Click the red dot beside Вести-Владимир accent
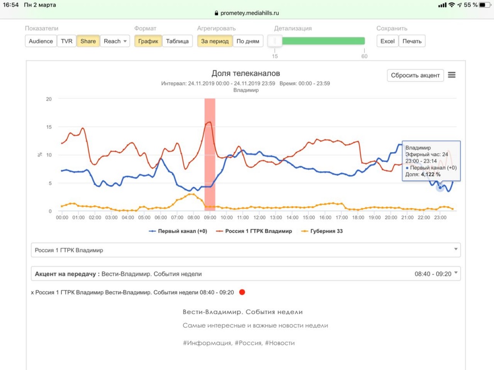 pos(242,292)
